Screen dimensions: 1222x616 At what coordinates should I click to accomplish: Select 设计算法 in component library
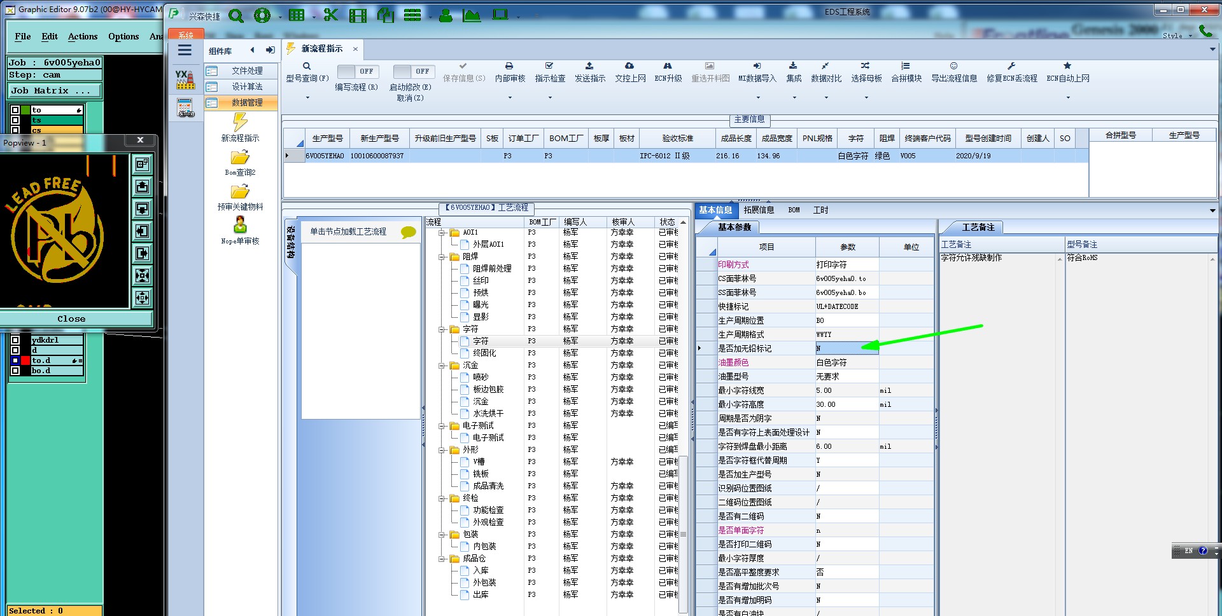click(x=242, y=86)
